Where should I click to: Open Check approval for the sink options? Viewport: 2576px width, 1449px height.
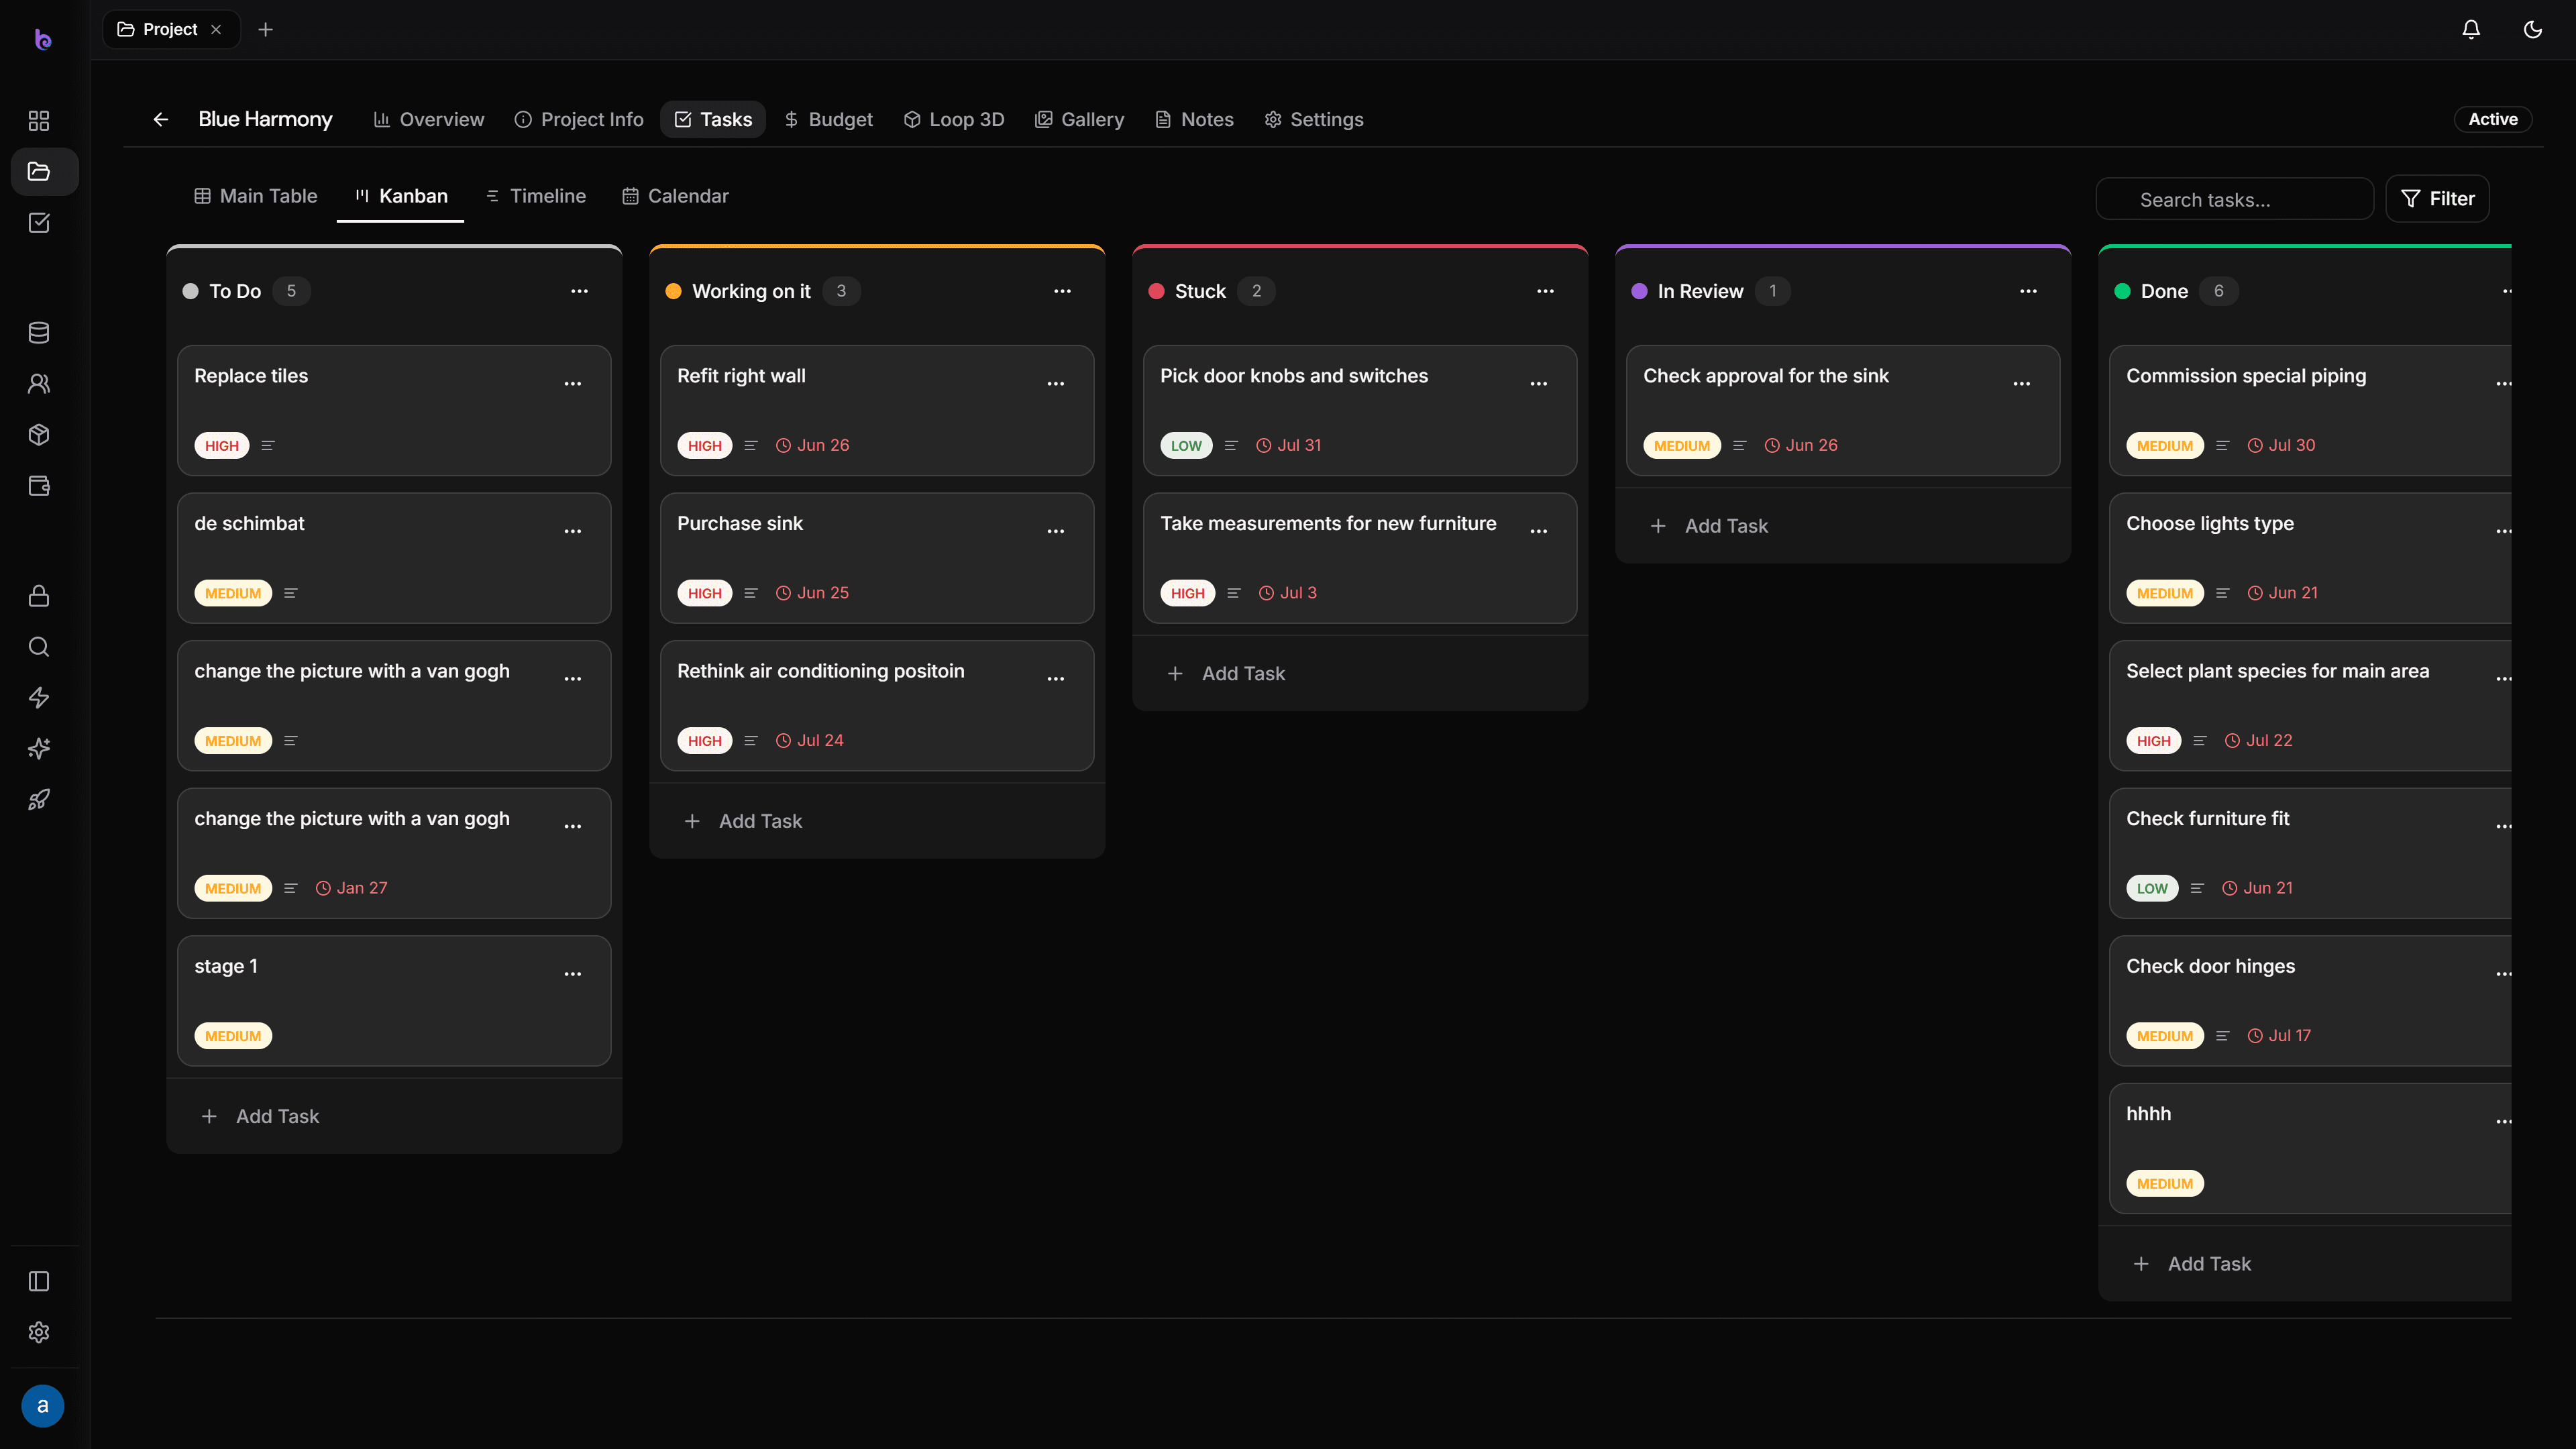[2021, 384]
